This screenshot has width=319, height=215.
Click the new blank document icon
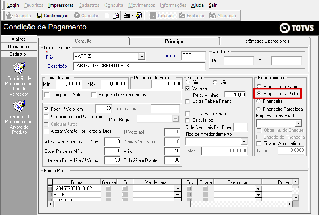(x=107, y=16)
